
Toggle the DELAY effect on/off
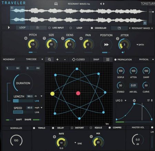click(53, 128)
